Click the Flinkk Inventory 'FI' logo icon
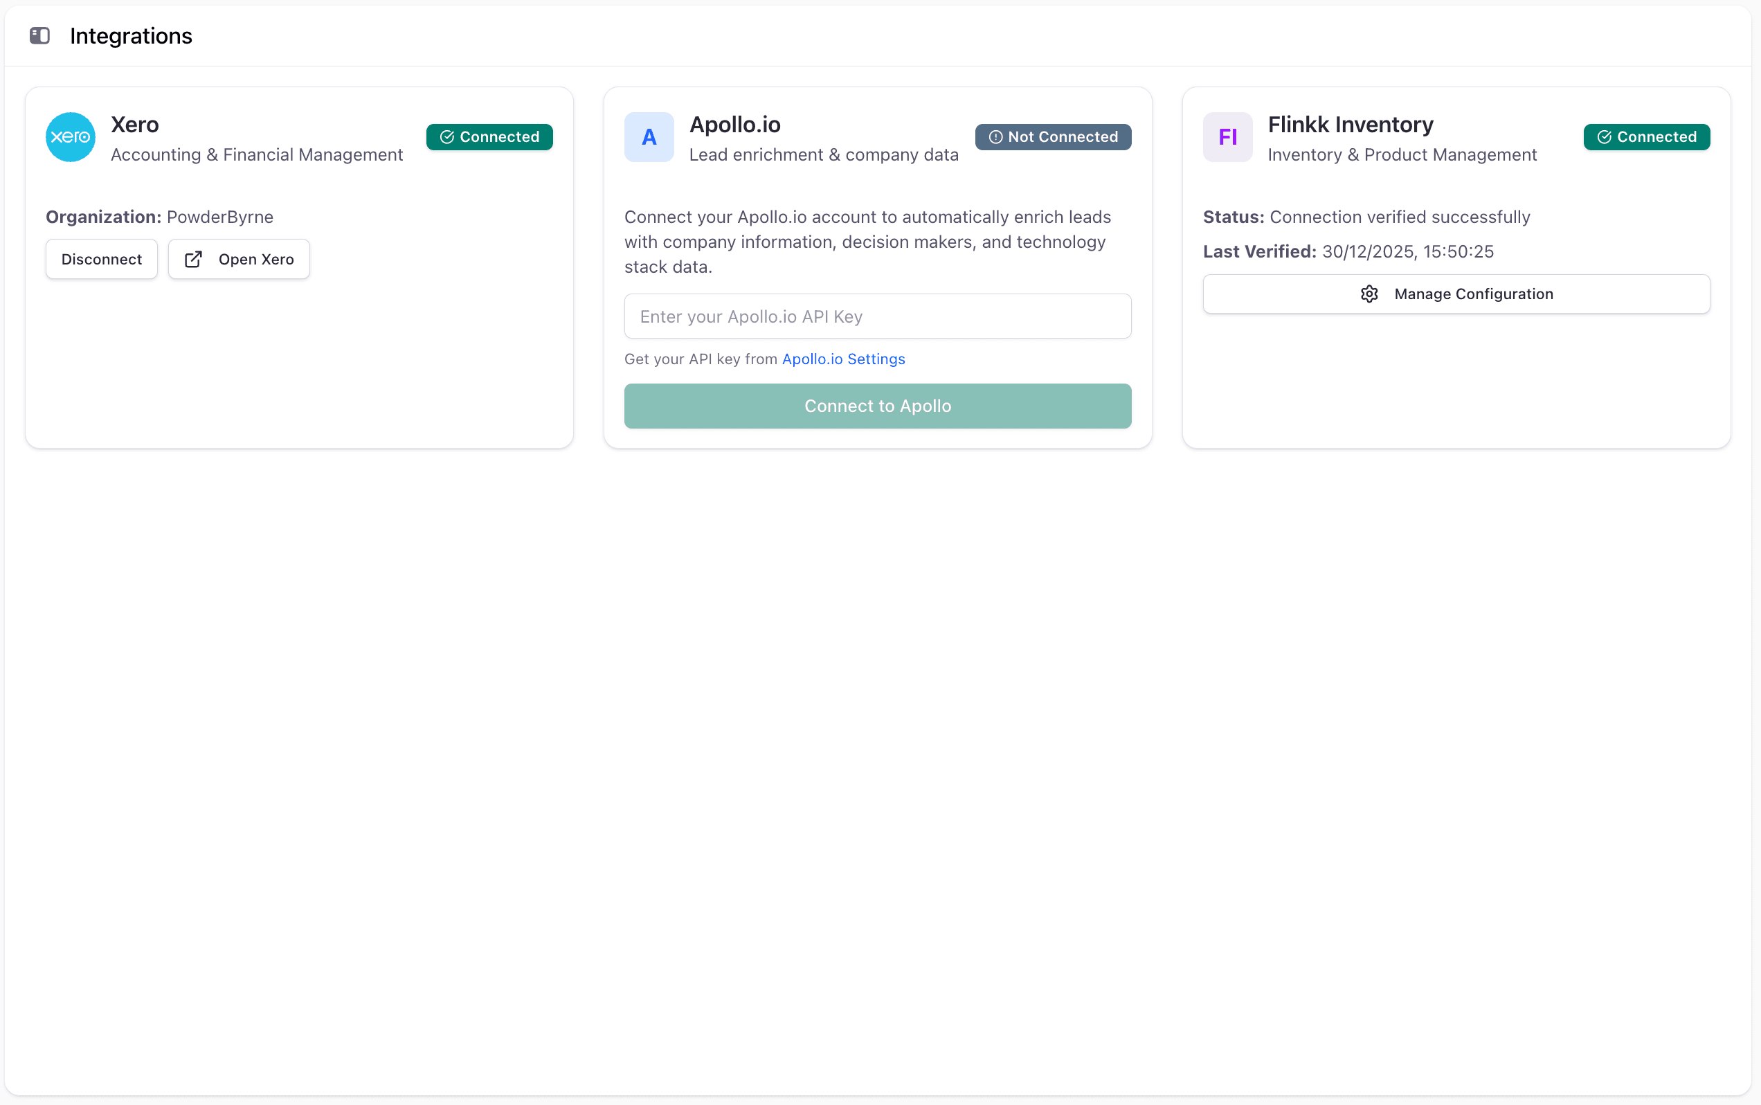Screen dimensions: 1761x1105 [x=1227, y=136]
